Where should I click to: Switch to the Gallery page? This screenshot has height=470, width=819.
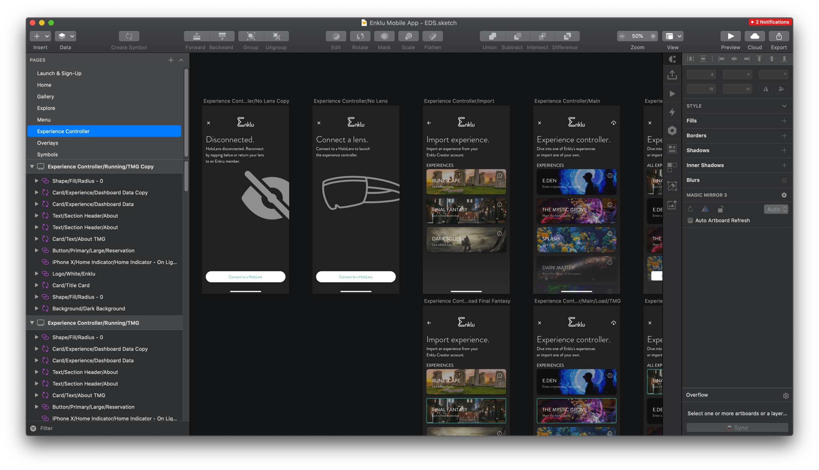coord(104,97)
